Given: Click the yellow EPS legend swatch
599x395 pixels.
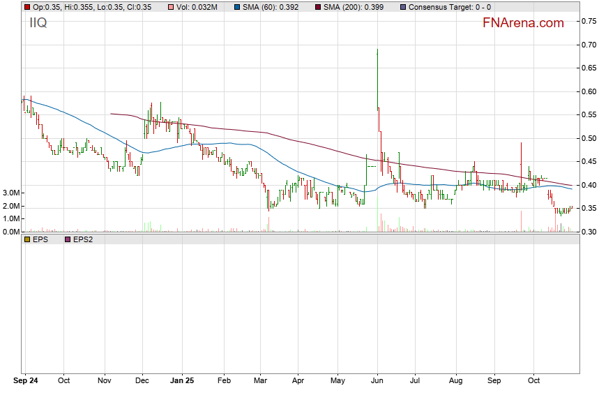Looking at the screenshot, I should click(26, 239).
